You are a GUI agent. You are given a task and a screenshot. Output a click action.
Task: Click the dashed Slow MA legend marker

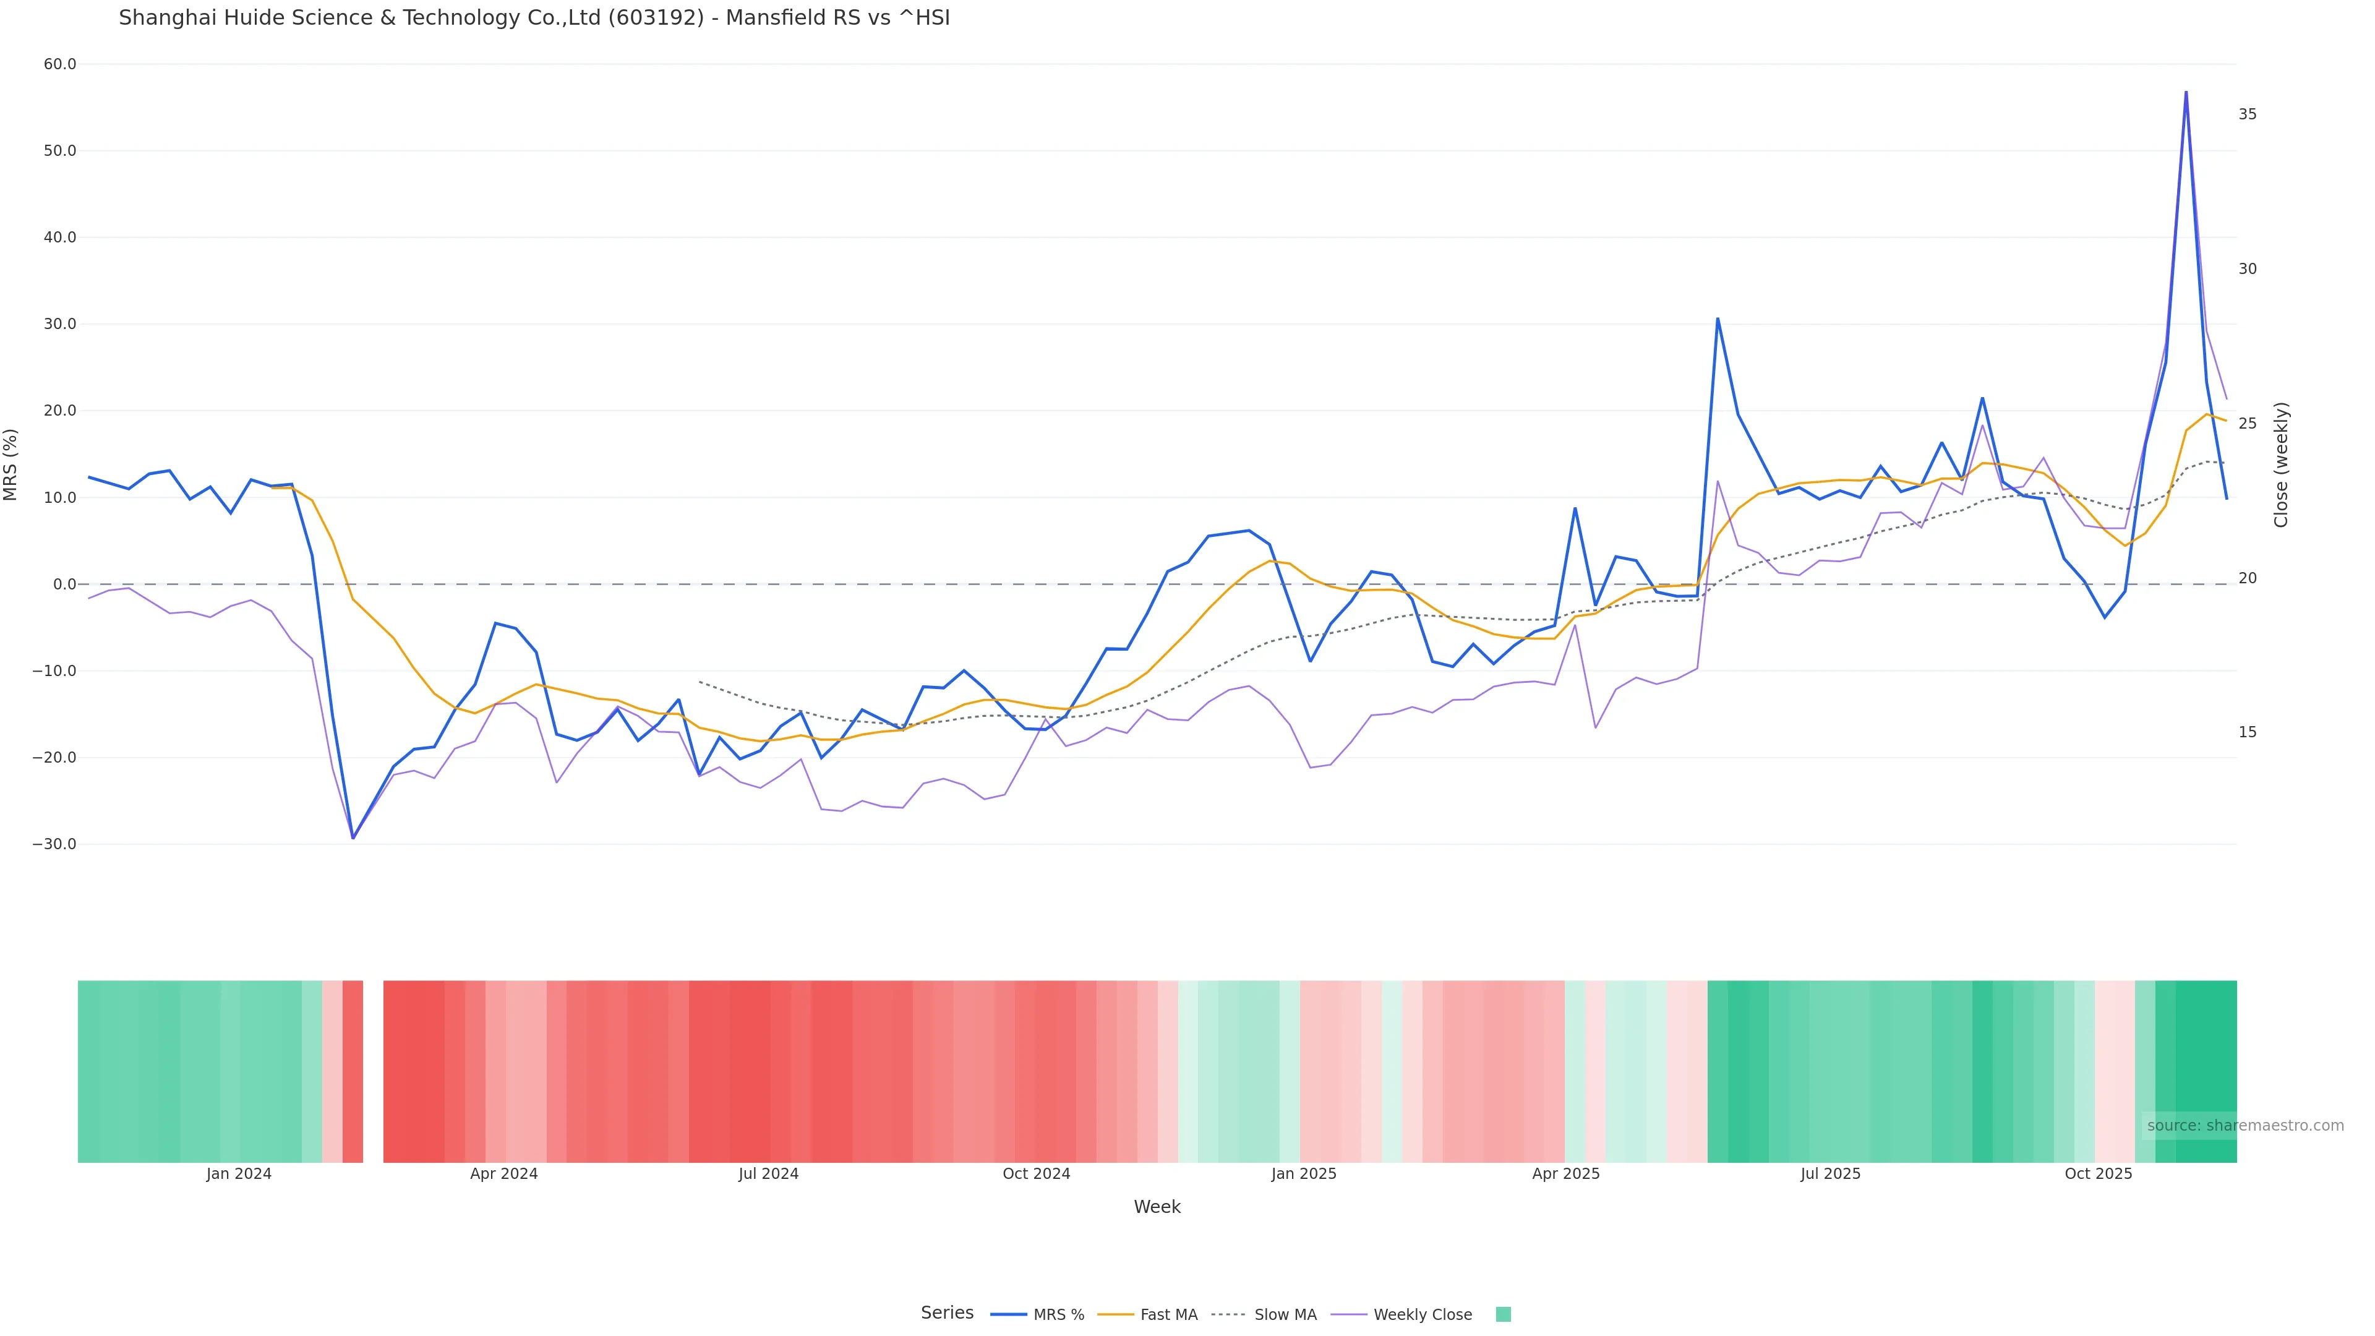click(x=1228, y=1315)
